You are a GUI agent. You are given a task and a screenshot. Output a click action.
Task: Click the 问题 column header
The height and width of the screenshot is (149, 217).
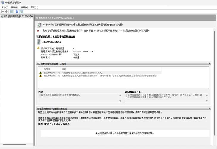coord(64,69)
